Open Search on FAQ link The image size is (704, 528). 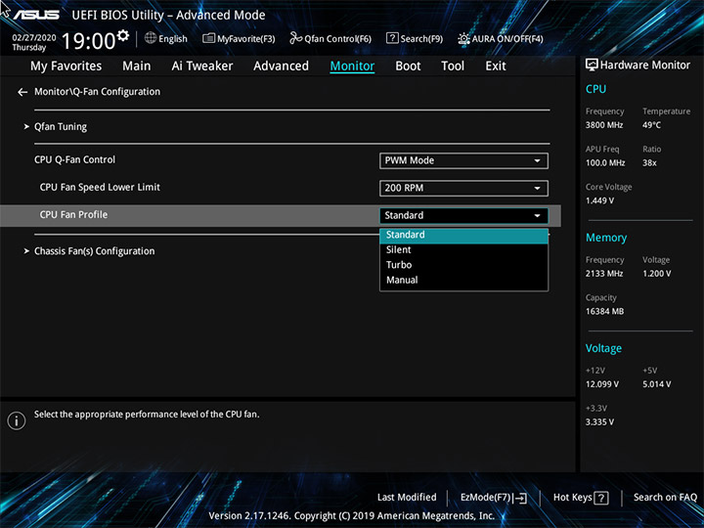665,498
